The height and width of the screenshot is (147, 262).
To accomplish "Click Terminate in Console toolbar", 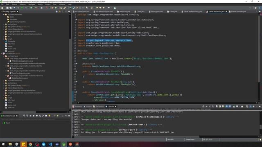I will click(206, 106).
